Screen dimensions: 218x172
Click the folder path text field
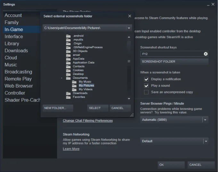(84, 28)
